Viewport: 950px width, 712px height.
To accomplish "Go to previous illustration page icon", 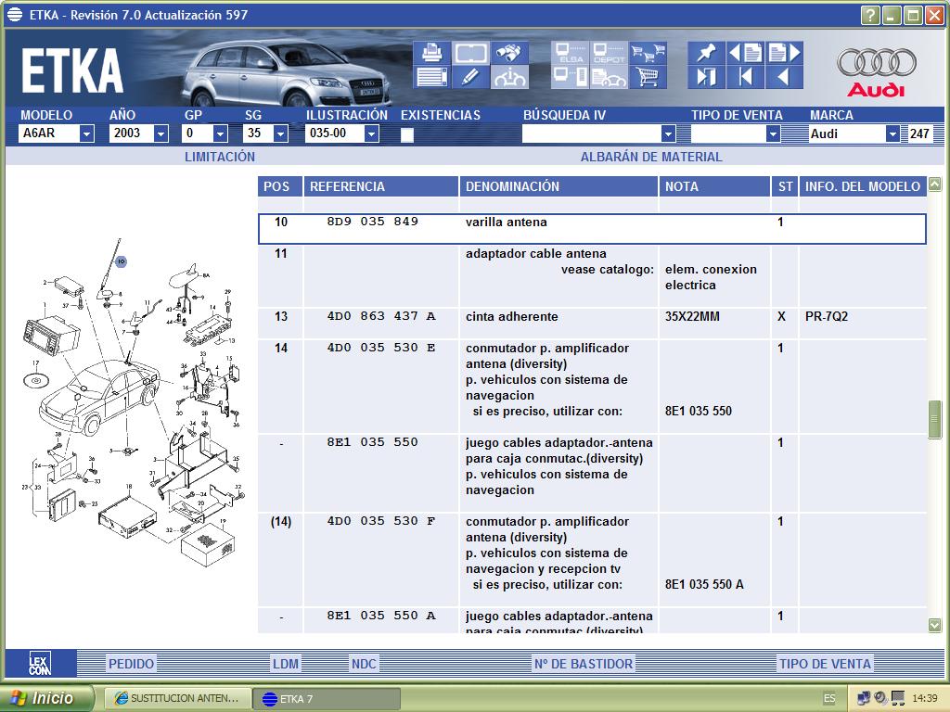I will 745,53.
